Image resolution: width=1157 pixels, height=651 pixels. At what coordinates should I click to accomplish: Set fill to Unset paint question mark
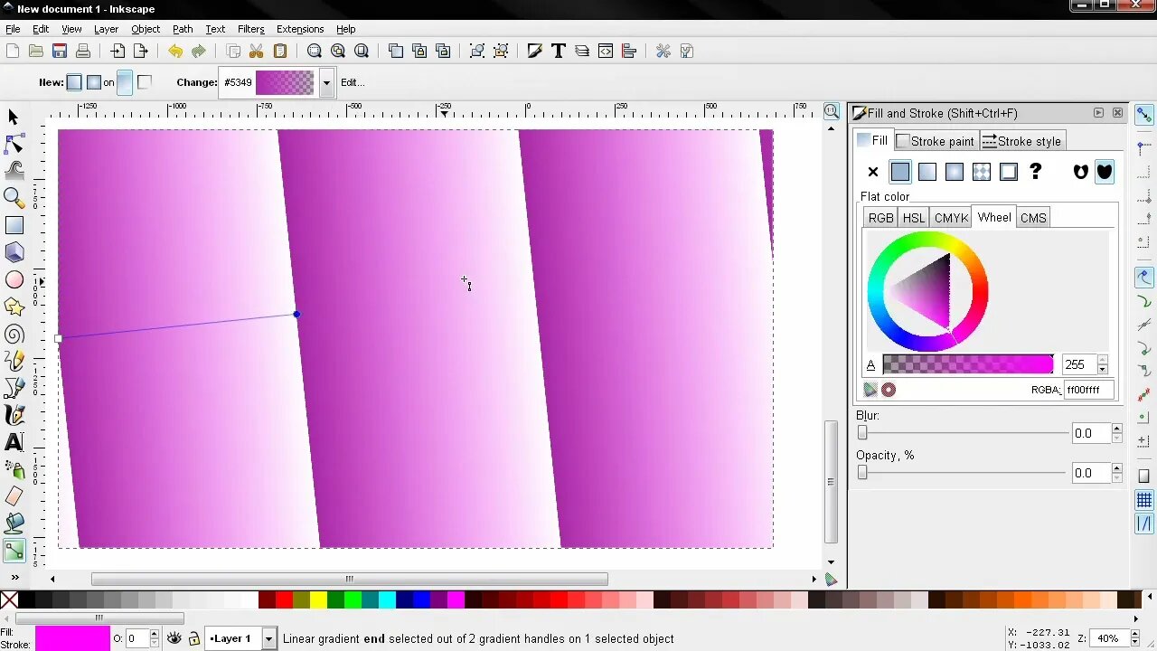[x=1036, y=172]
